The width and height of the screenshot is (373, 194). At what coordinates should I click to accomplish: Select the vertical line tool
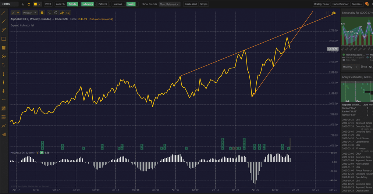tap(3, 83)
